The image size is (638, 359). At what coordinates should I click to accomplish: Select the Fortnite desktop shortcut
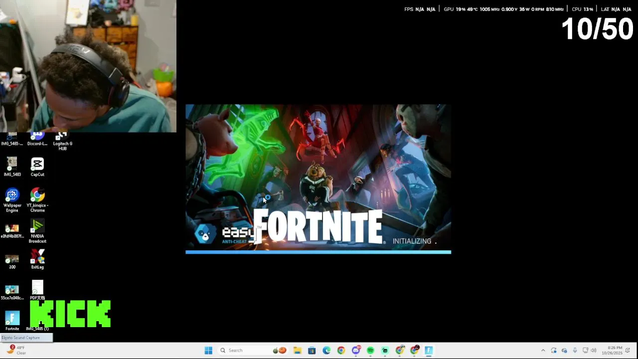(x=12, y=322)
